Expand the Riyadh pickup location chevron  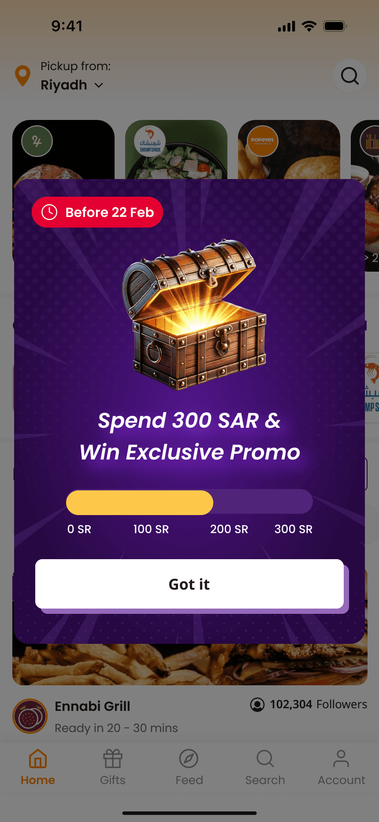coord(99,85)
